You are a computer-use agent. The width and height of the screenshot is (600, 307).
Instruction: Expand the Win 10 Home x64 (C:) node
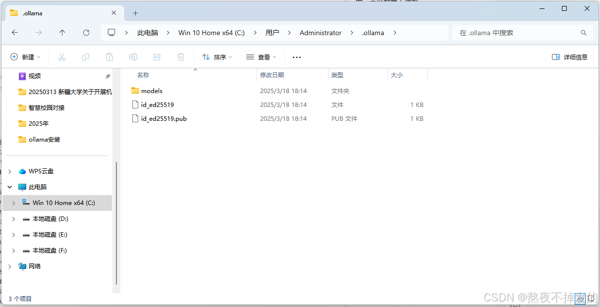[x=14, y=203]
